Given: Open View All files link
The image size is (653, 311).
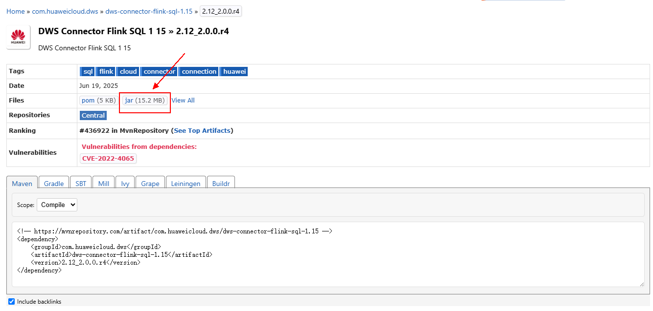Looking at the screenshot, I should pyautogui.click(x=183, y=100).
